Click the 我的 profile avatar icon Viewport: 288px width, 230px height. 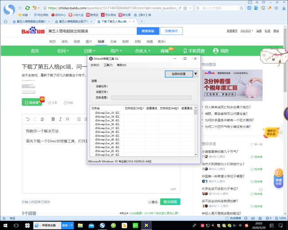point(216,51)
